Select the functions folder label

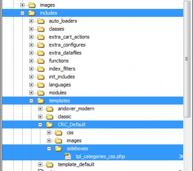click(x=59, y=61)
